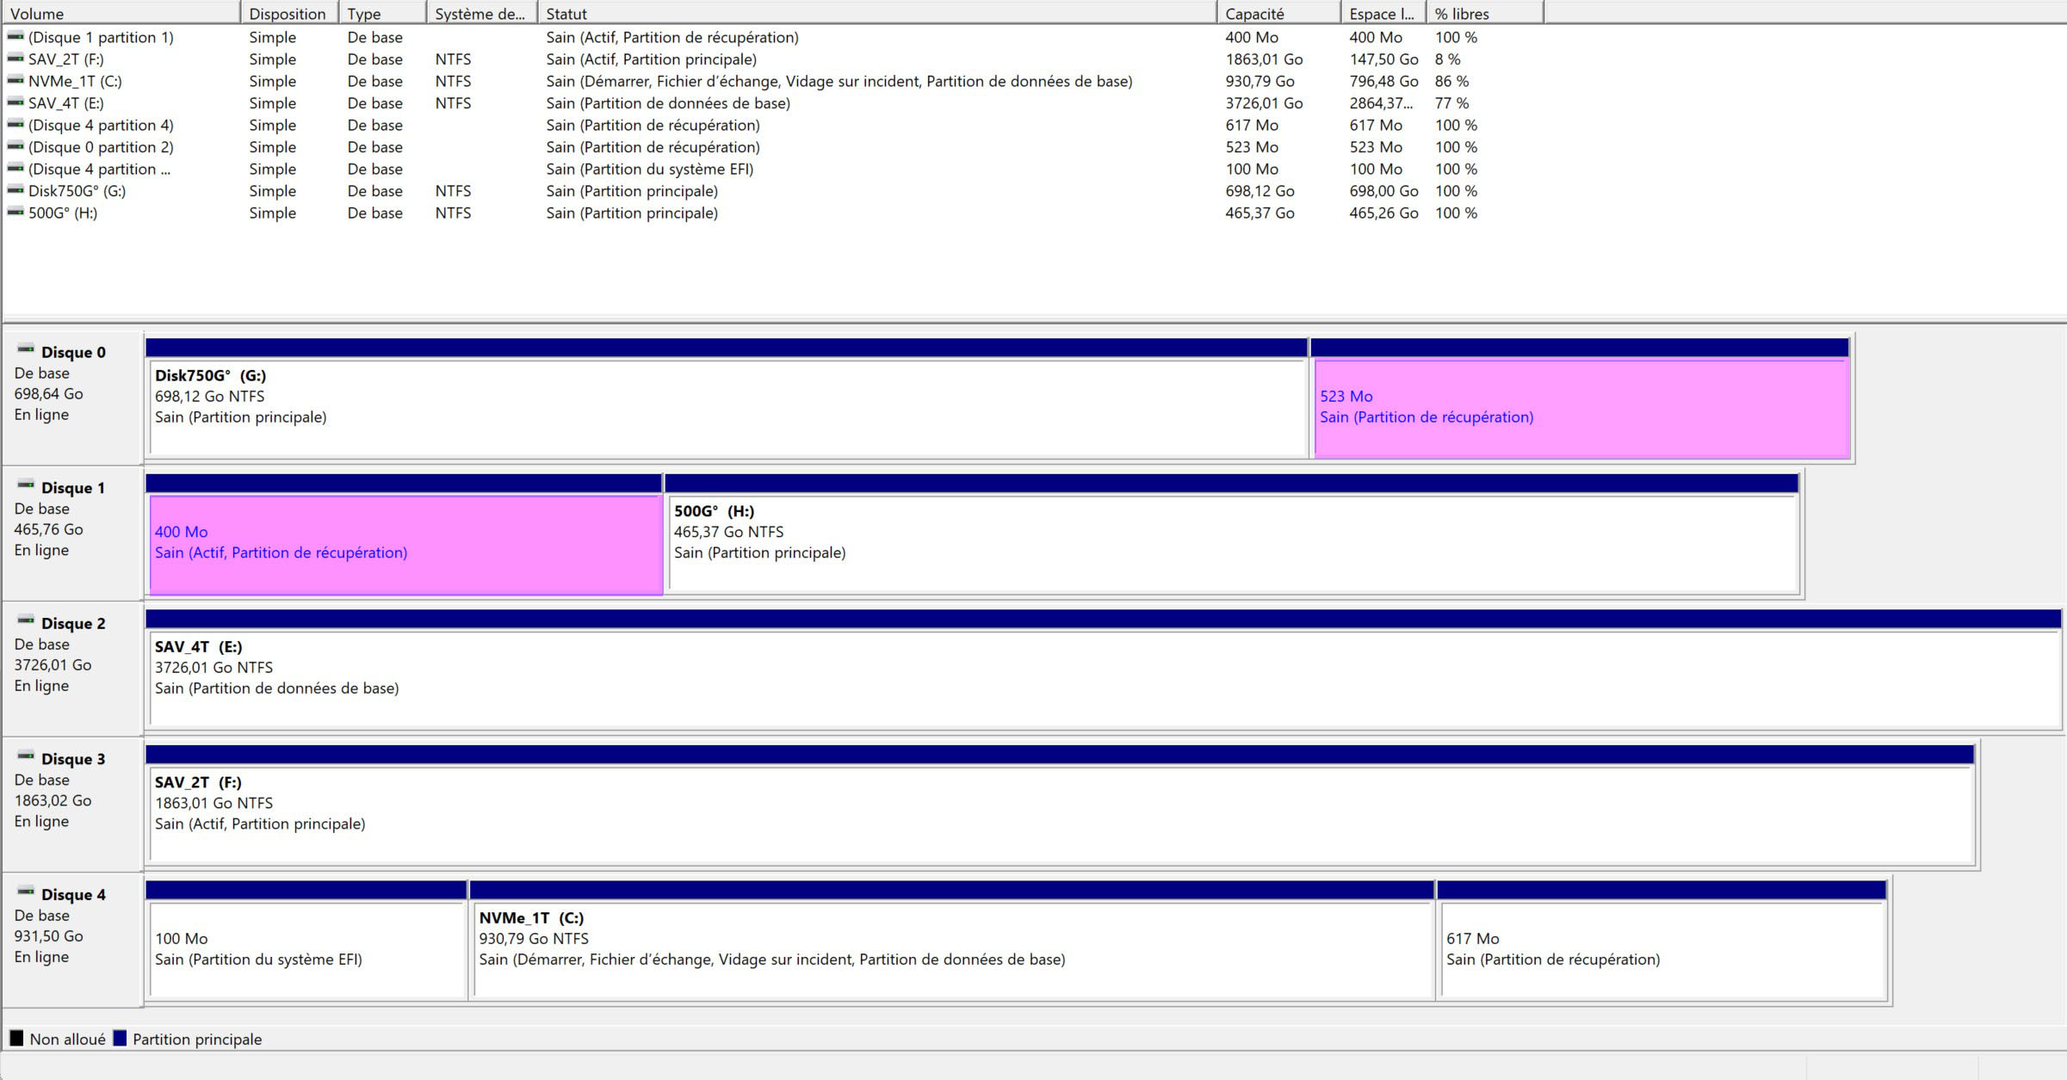Viewport: 2067px width, 1080px height.
Task: Click the drive icon beside NVMe_1T (C:) row
Action: (15, 81)
